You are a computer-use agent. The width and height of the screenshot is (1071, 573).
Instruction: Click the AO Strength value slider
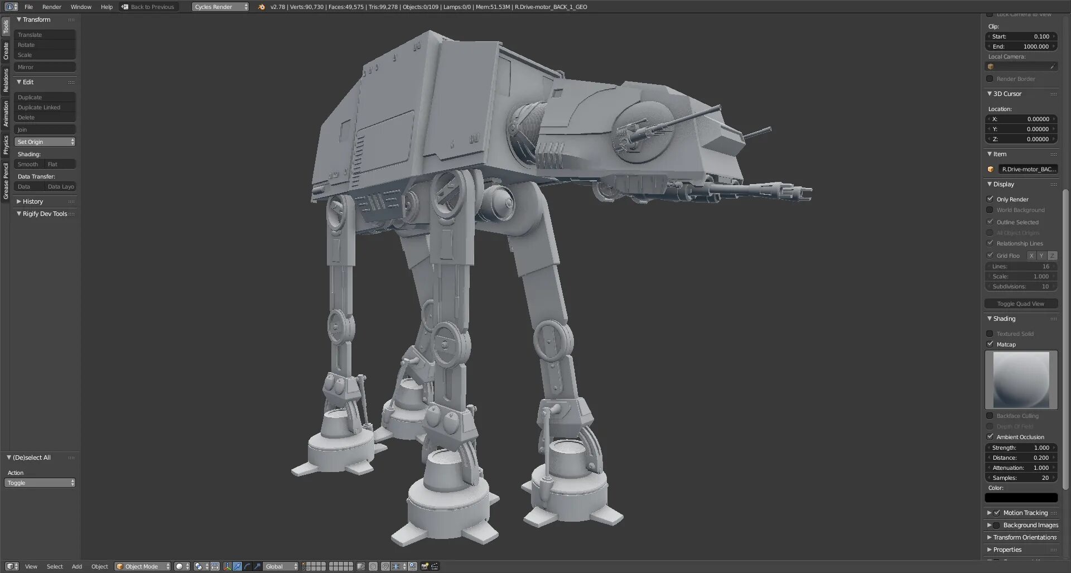pyautogui.click(x=1021, y=447)
